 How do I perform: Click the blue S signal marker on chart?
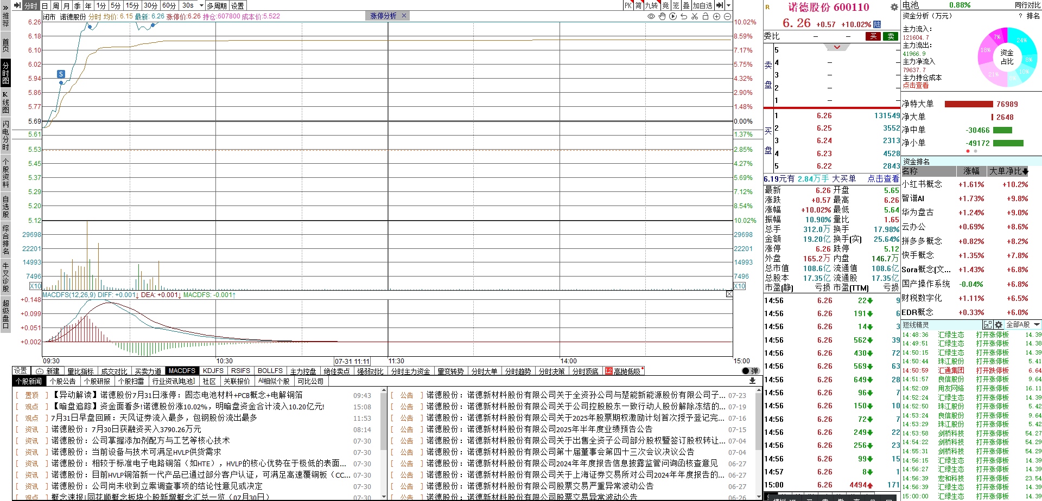61,74
